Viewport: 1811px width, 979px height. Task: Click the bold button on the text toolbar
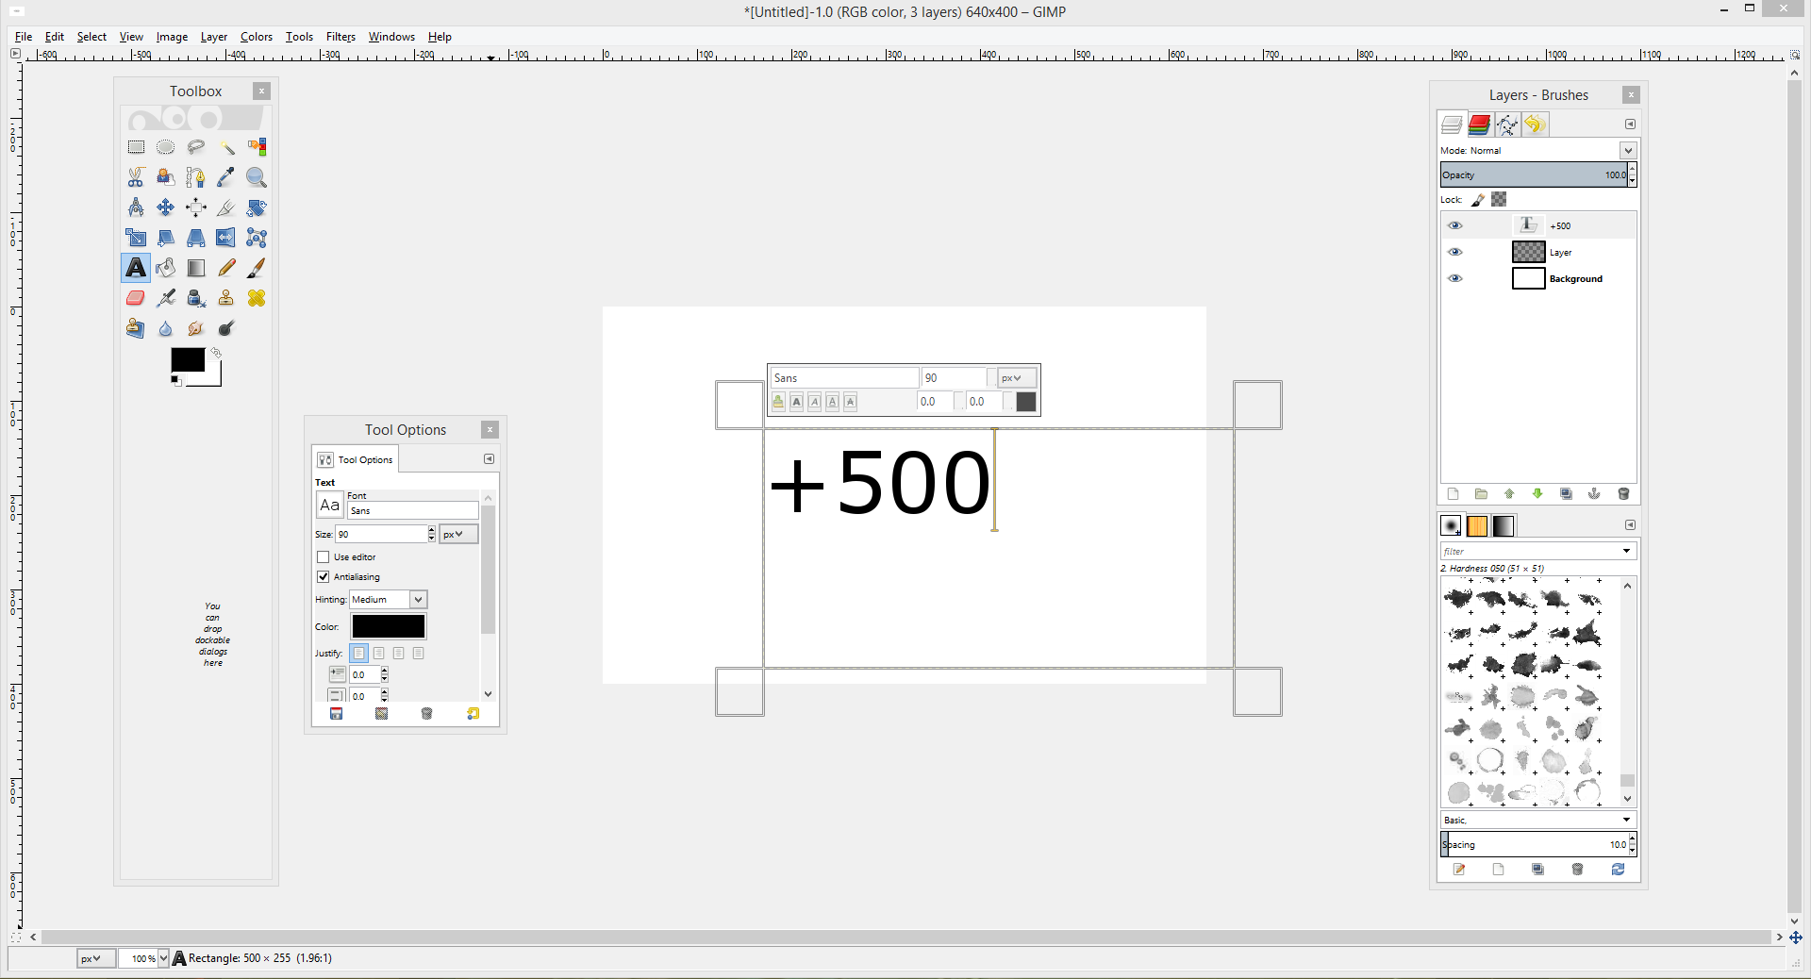[797, 402]
